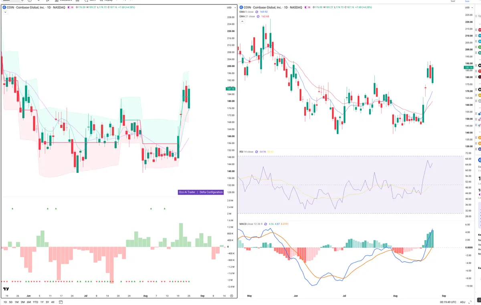
Task: Select the 5Y time range
Action: pyautogui.click(x=47, y=302)
